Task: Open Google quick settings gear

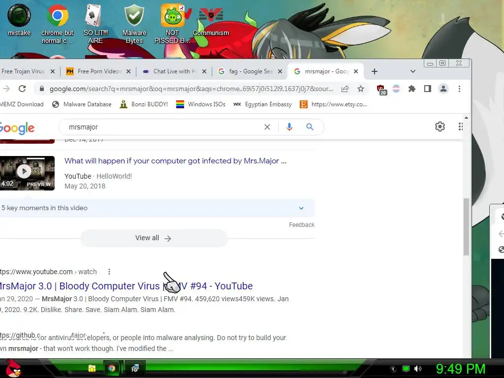Action: [x=440, y=126]
